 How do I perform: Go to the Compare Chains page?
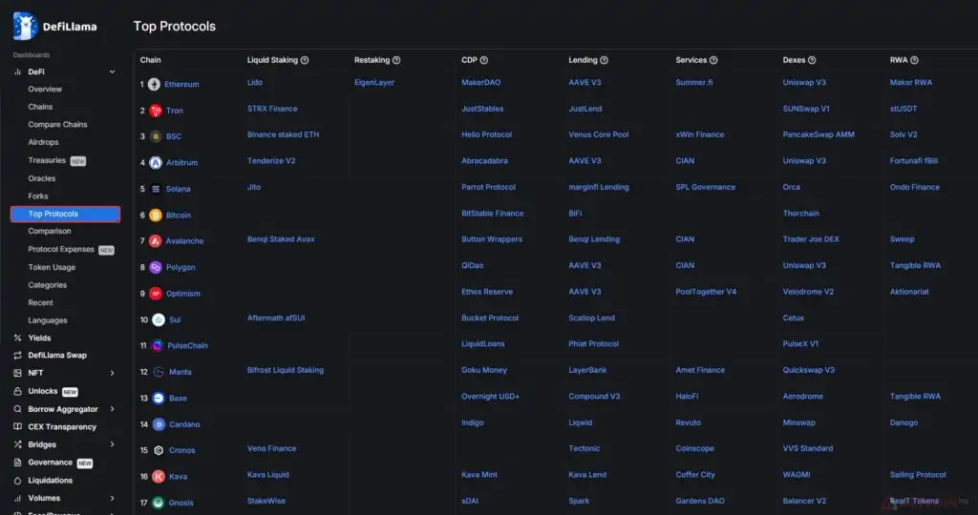tap(57, 125)
